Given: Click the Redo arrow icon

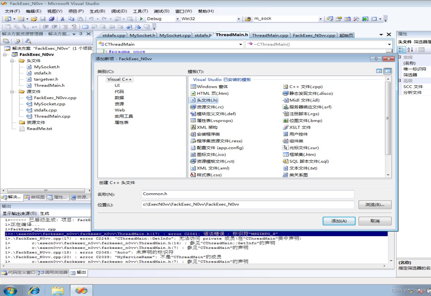Looking at the screenshot, I should (104, 19).
